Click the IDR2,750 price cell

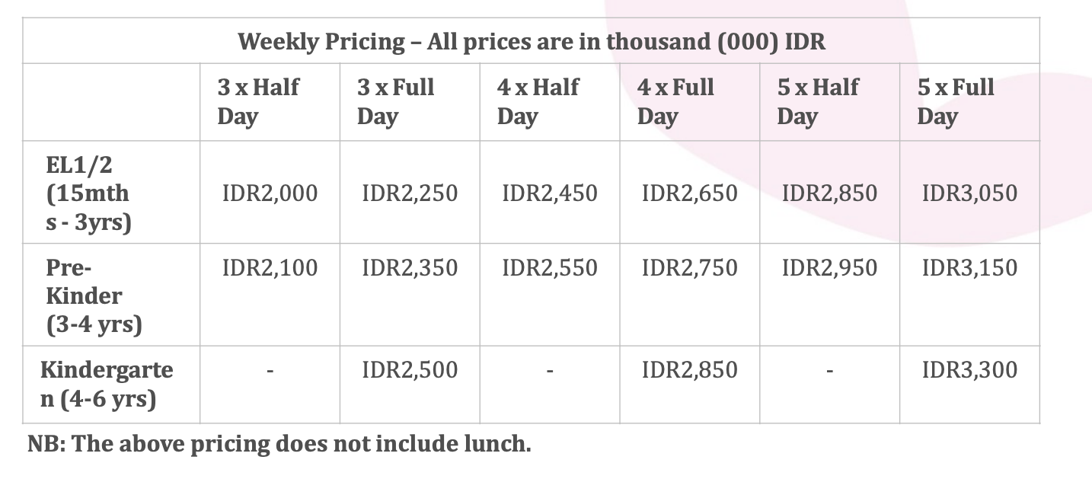pyautogui.click(x=690, y=267)
